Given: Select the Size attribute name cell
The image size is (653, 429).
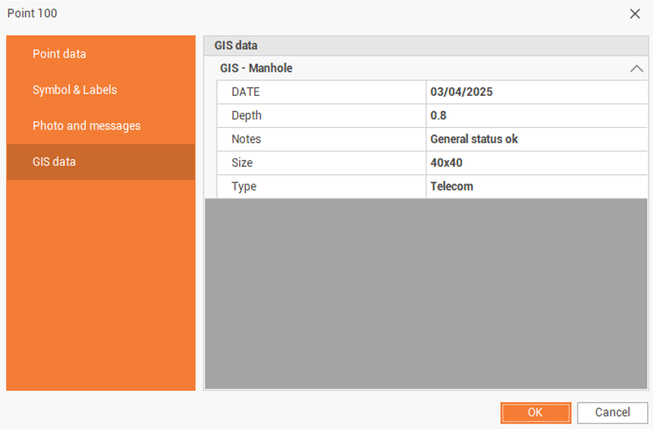Looking at the screenshot, I should click(321, 163).
